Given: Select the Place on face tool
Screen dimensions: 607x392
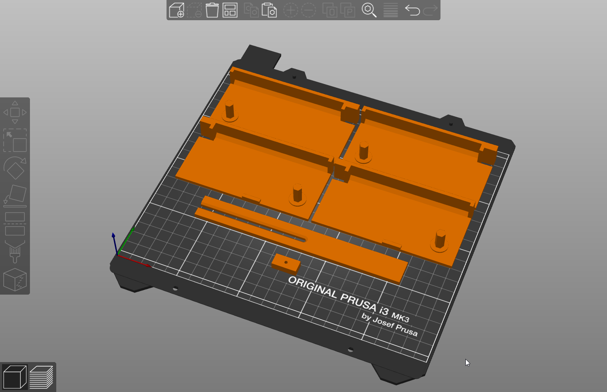Looking at the screenshot, I should [15, 196].
